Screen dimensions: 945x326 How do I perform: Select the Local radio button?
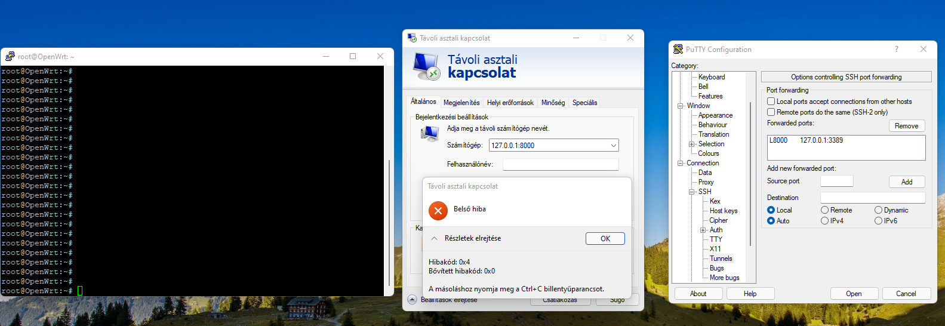coord(771,210)
